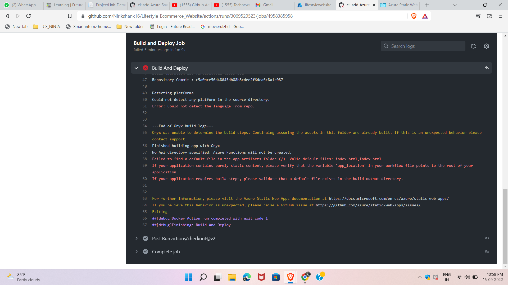Open Brave Rewards triangle icon
The height and width of the screenshot is (285, 508).
pyautogui.click(x=425, y=16)
